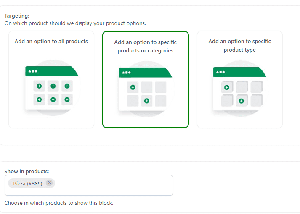Remove the Pizza (#389) tag
Viewport: 300px width, 214px height.
tap(50, 183)
